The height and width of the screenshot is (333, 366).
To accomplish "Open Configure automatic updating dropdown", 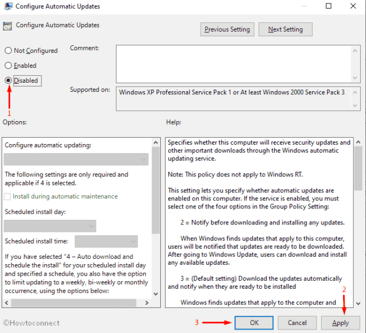I will [x=76, y=159].
